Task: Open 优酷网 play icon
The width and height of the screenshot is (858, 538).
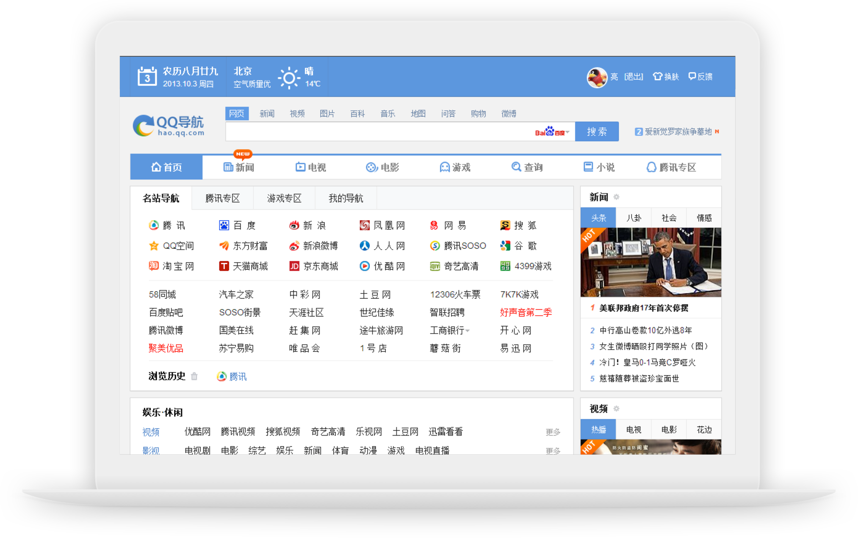Action: 364,266
